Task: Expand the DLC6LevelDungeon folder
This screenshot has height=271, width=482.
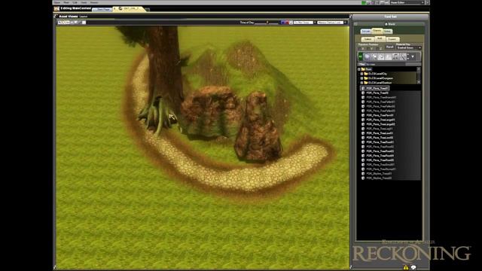Action: point(361,78)
